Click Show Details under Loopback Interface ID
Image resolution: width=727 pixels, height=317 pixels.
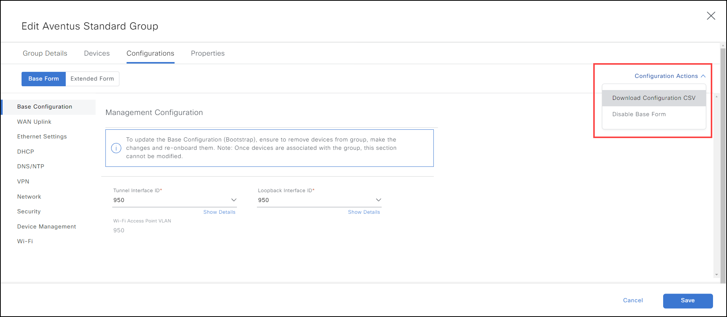coord(364,212)
